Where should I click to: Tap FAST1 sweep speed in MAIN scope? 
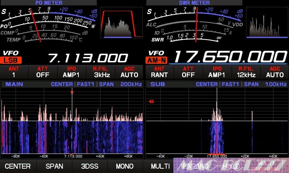[x=85, y=84]
